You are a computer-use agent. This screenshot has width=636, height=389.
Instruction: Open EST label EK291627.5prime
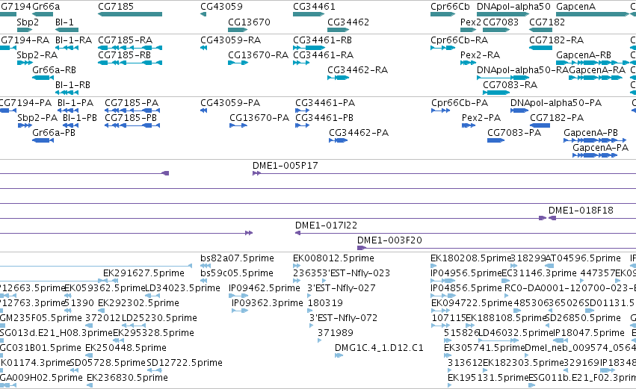[x=143, y=273]
